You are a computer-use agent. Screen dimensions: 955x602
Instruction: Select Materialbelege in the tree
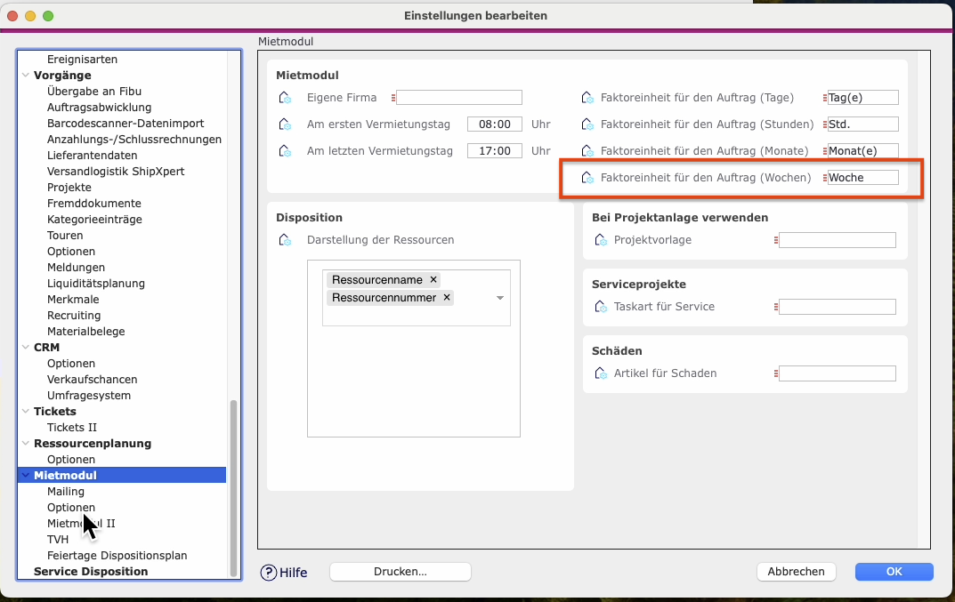85,331
